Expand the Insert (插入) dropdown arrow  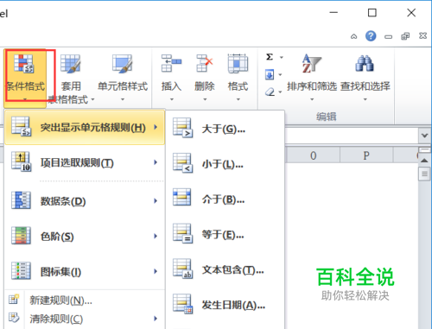point(172,99)
